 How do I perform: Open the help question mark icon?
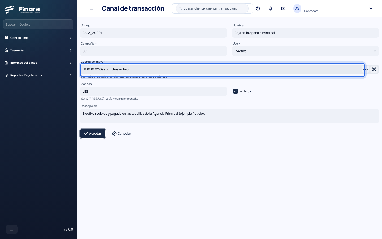click(258, 8)
